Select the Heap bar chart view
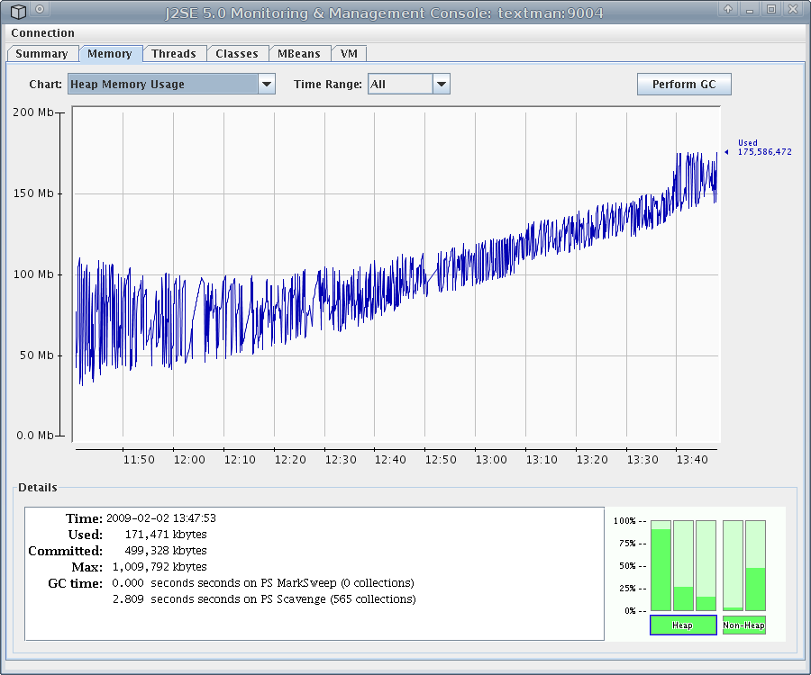Image resolution: width=811 pixels, height=675 pixels. tap(682, 625)
